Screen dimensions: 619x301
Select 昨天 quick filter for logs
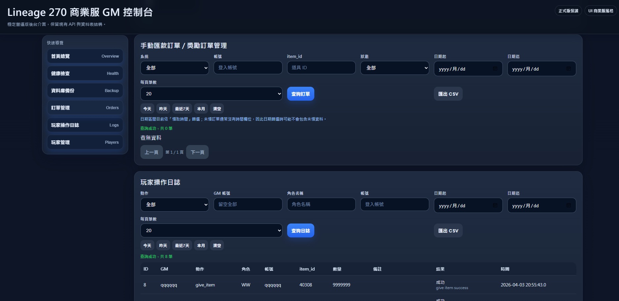[163, 245]
